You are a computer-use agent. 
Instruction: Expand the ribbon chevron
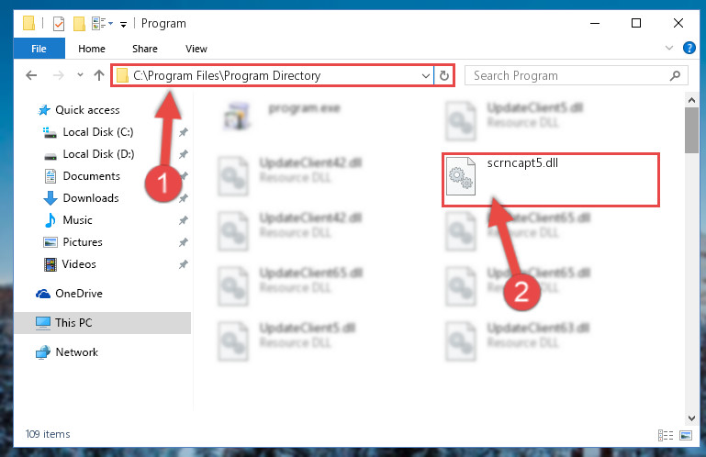pos(669,48)
